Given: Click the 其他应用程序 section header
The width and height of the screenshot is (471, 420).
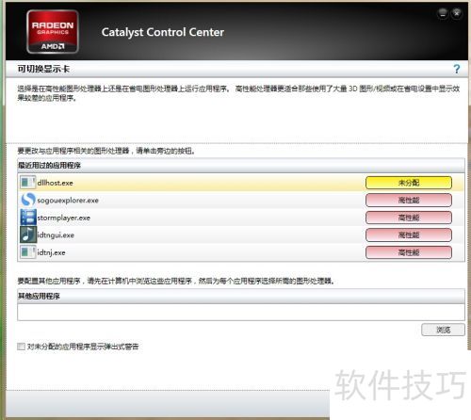Looking at the screenshot, I should point(241,296).
